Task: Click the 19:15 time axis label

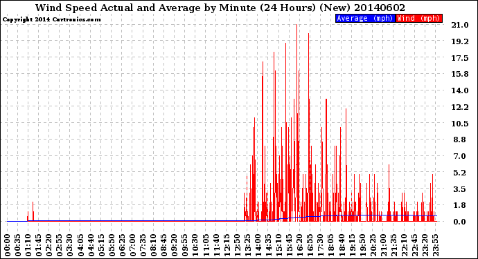Action: point(352,245)
